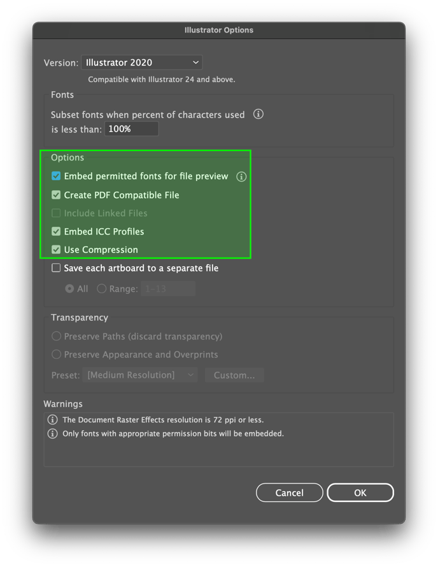Click info icon beside Subset fonts setting
This screenshot has width=438, height=567.
(258, 115)
